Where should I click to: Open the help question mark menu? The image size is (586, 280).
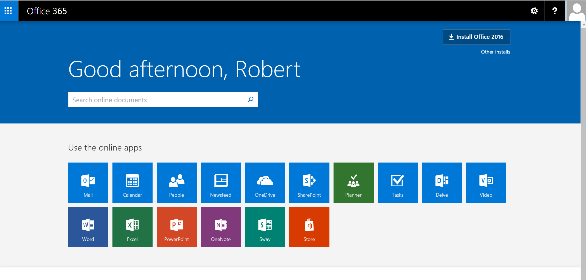pos(555,11)
